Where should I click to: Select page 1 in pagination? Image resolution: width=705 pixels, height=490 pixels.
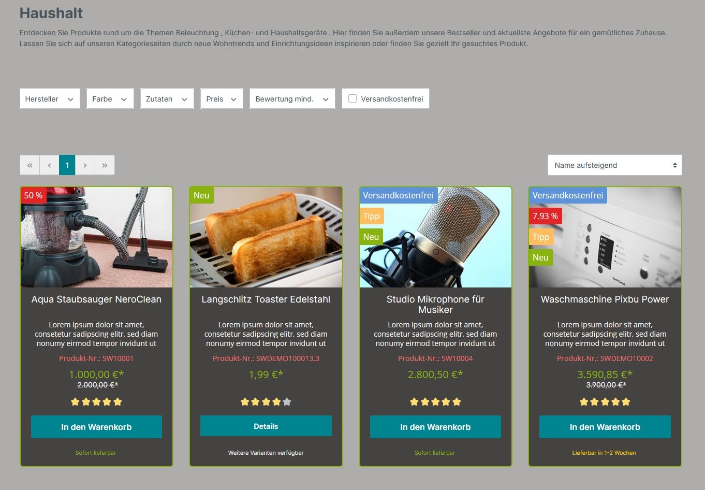point(67,165)
